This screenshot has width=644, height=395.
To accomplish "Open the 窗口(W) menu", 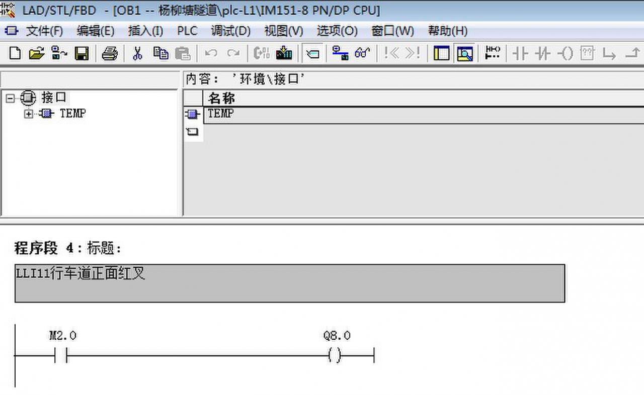I will pyautogui.click(x=392, y=31).
